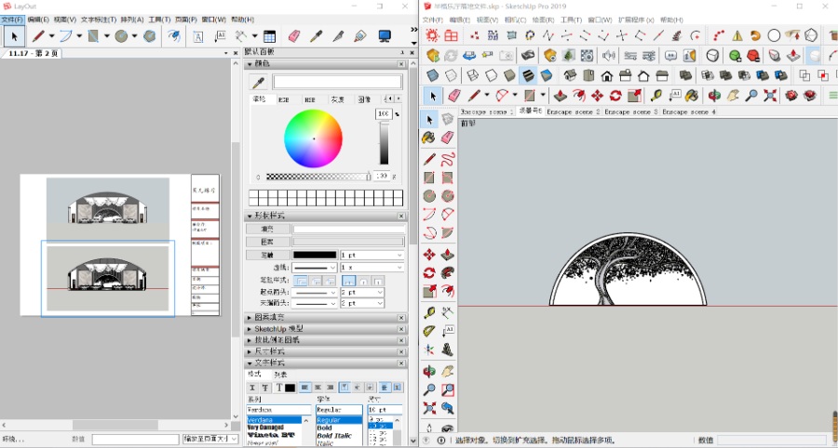Select Scale tool in SketchUp top toolbar
838x448 pixels.
tap(634, 96)
